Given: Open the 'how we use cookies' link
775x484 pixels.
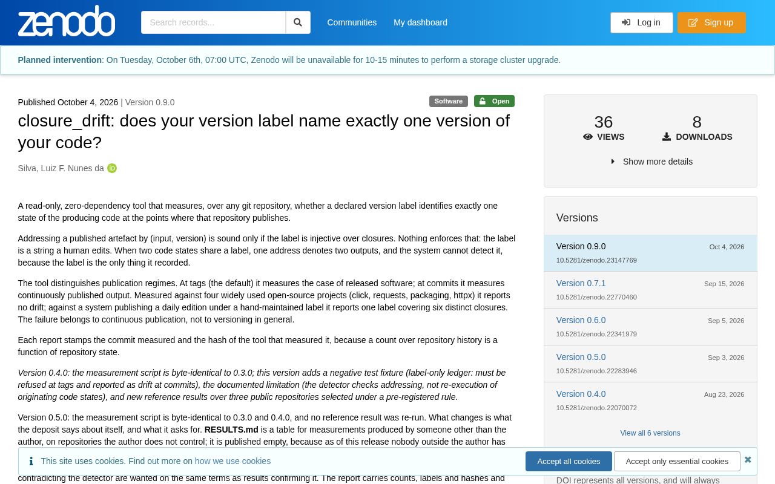Looking at the screenshot, I should (232, 461).
